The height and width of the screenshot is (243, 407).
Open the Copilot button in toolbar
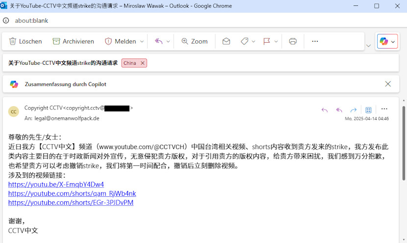tap(383, 41)
